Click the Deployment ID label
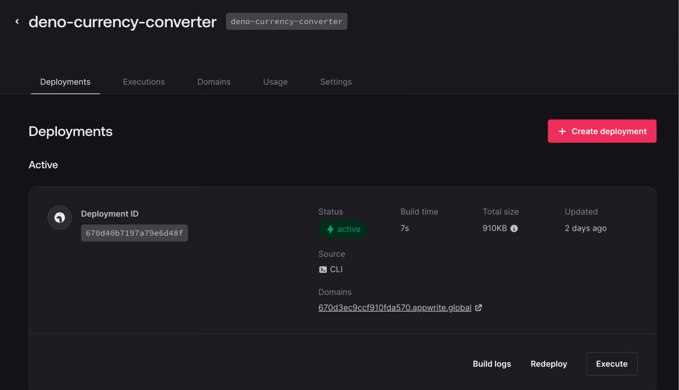The height and width of the screenshot is (390, 679). 110,214
